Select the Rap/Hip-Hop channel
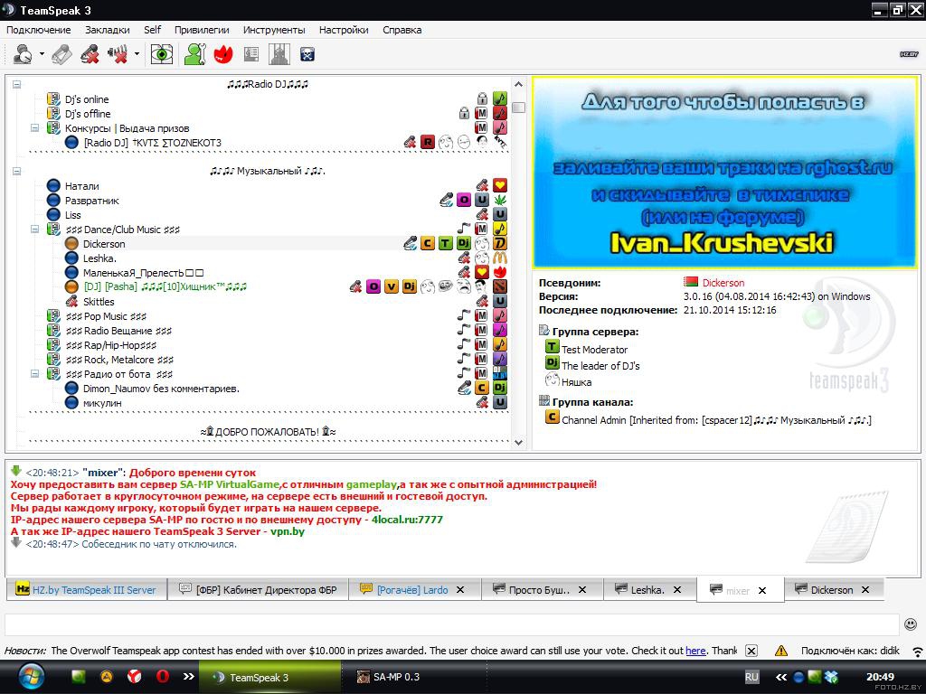Screen dimensions: 926x694 coord(111,345)
